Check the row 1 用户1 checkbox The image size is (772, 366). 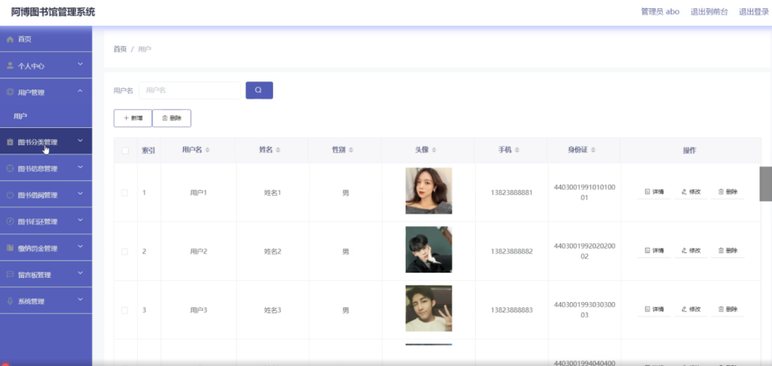(124, 193)
